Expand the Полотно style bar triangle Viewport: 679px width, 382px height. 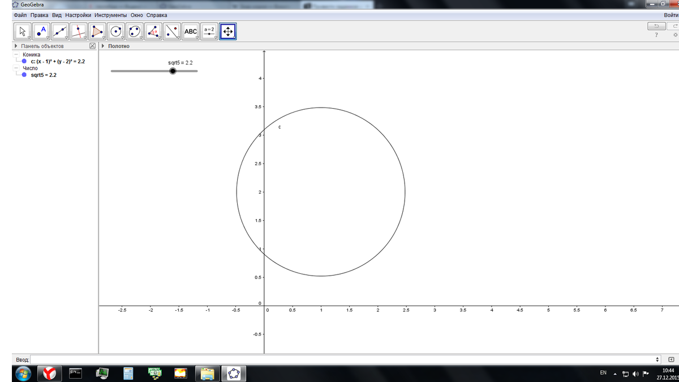point(103,46)
